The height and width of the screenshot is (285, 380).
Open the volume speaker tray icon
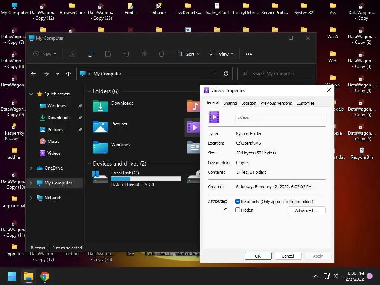[x=335, y=276]
